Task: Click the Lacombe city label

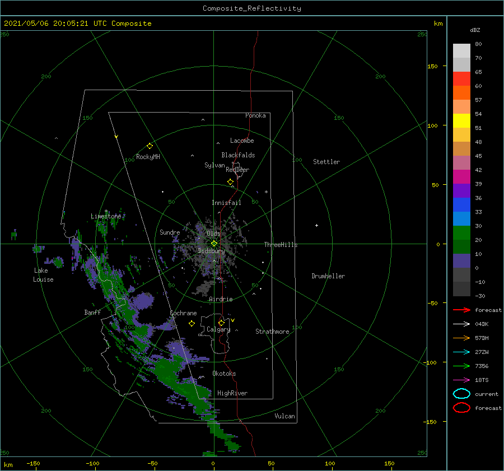Action: click(242, 141)
